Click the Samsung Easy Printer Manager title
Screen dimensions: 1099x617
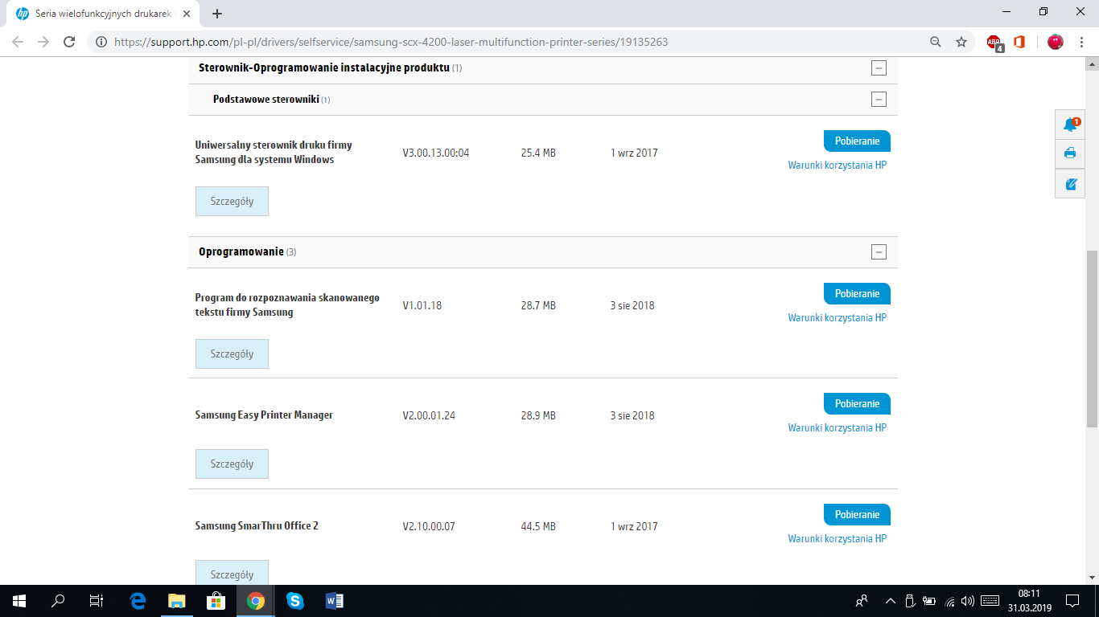(x=264, y=415)
